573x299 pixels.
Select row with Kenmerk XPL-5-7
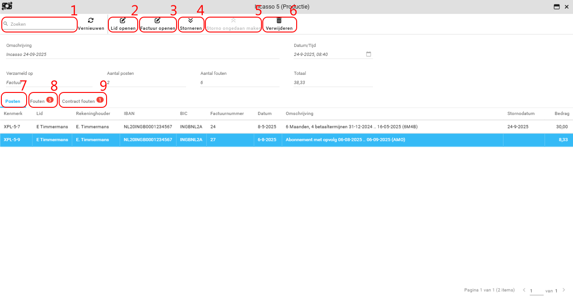click(12, 127)
